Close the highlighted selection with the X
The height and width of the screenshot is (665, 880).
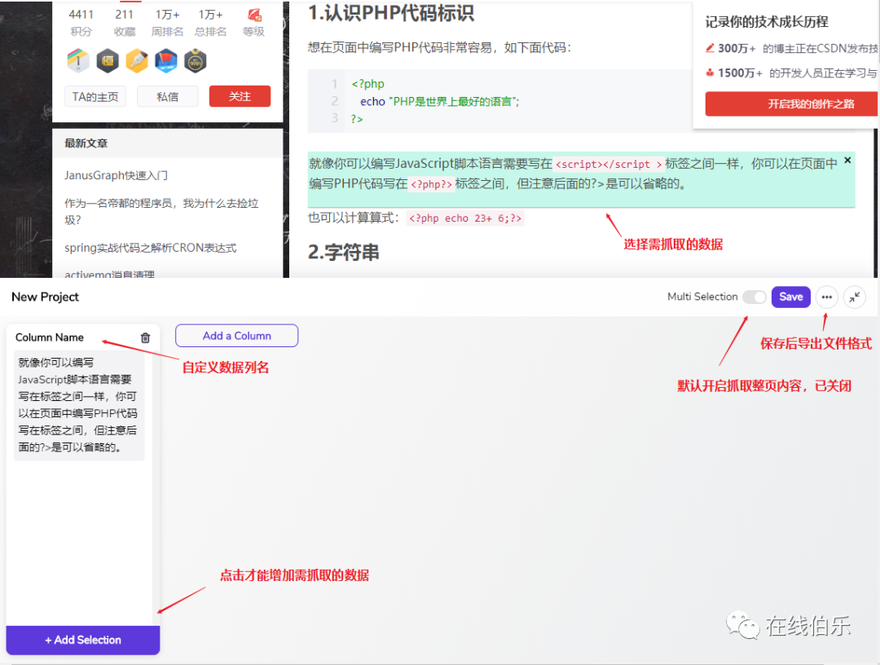coord(847,161)
